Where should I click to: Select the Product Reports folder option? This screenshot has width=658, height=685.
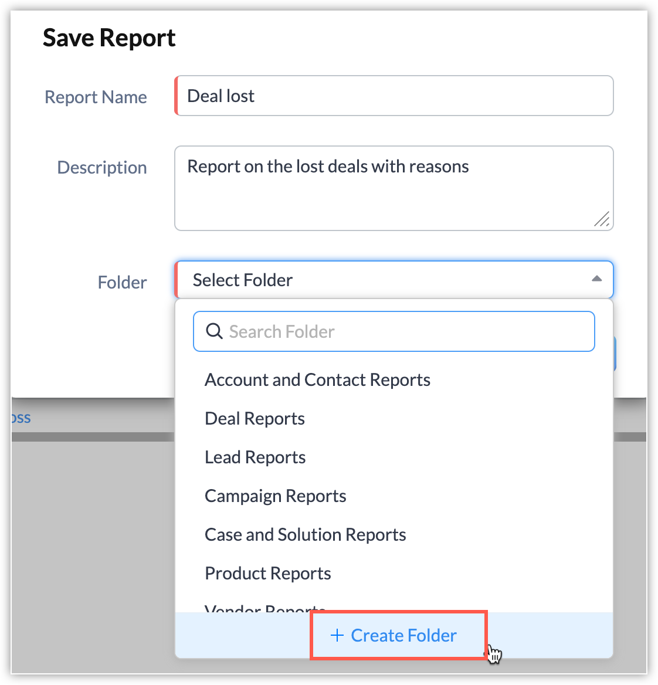click(267, 574)
